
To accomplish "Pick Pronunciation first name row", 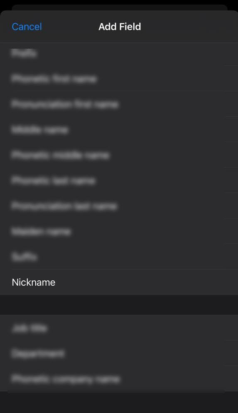I will pos(119,104).
